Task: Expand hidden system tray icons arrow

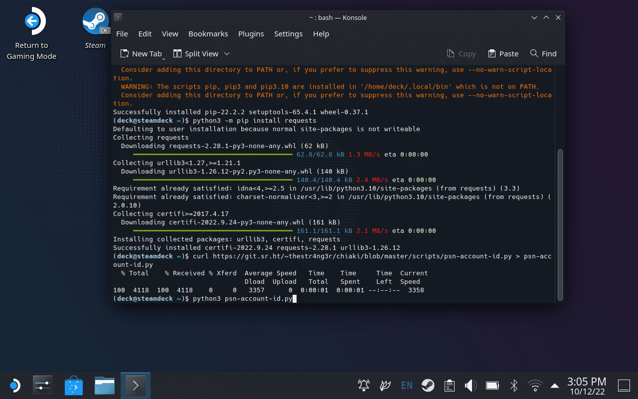Action: coord(555,386)
